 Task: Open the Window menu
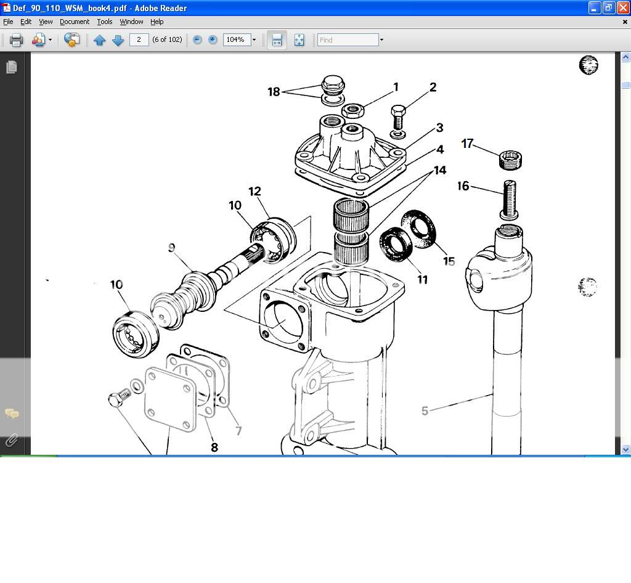tap(131, 22)
